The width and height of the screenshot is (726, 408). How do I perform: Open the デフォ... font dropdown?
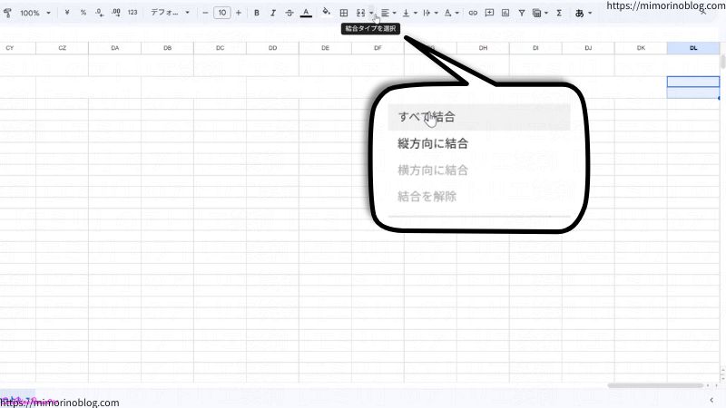[170, 13]
